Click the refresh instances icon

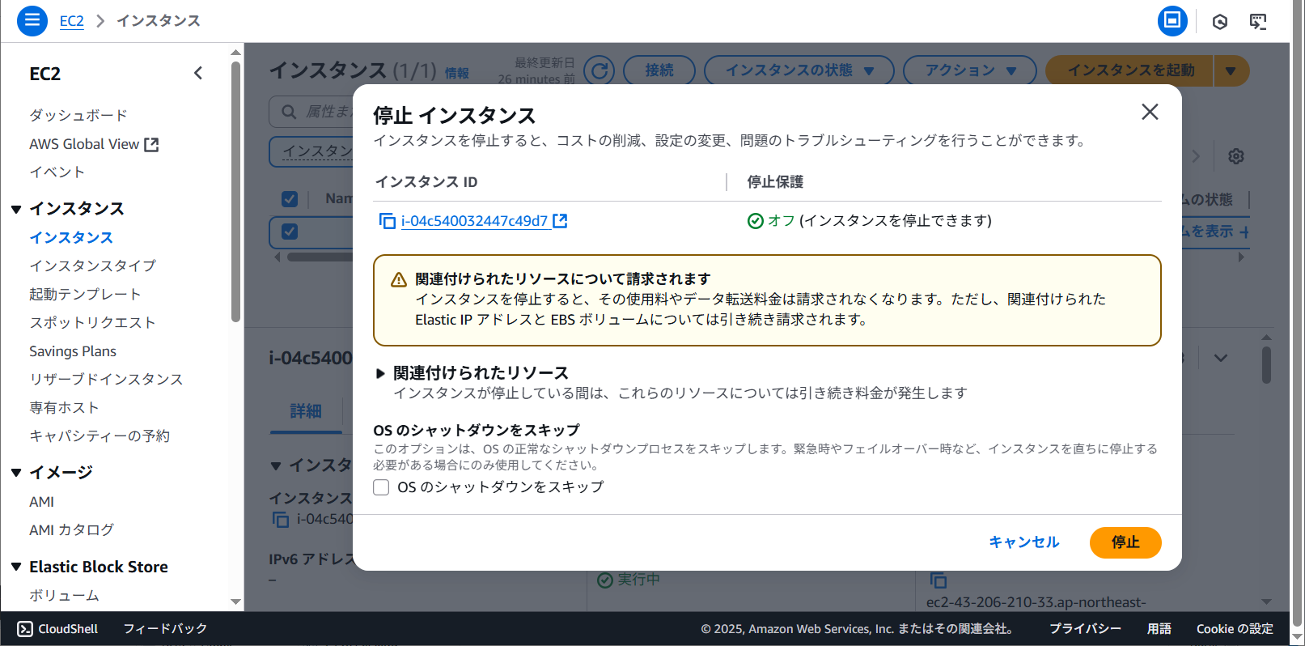click(599, 70)
